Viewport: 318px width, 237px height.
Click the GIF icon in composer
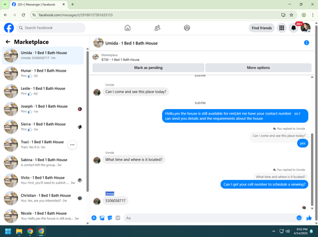(118, 218)
